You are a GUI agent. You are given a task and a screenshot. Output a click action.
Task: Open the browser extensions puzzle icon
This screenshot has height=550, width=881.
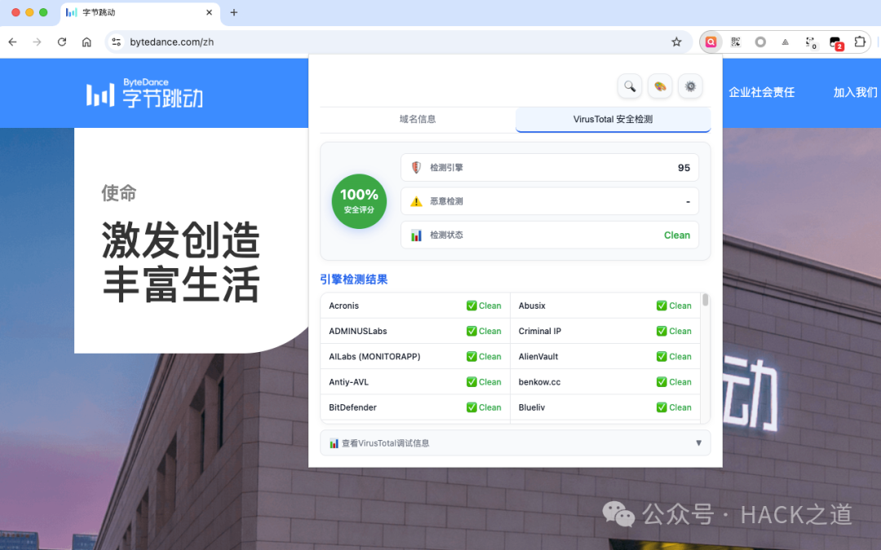(x=860, y=42)
